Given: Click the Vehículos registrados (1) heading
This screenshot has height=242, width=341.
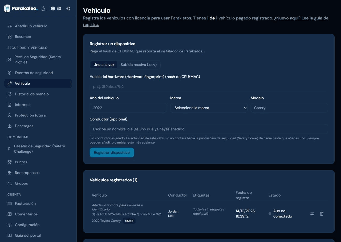Looking at the screenshot, I should (113, 180).
